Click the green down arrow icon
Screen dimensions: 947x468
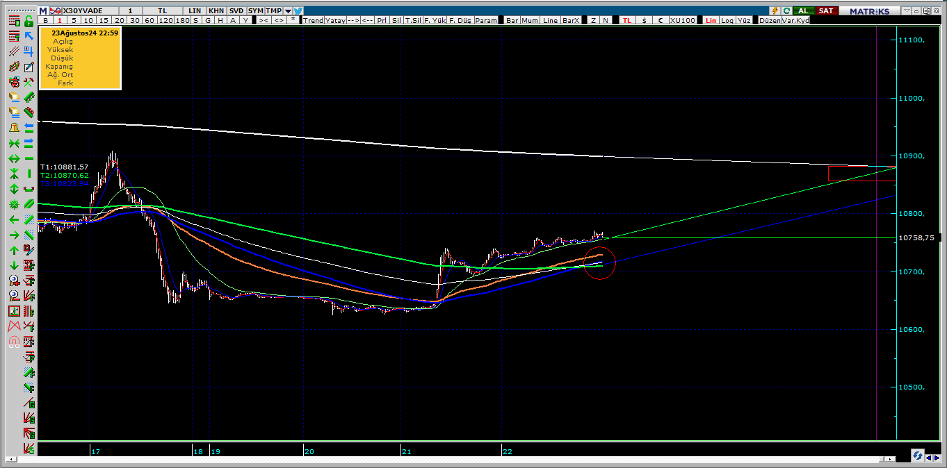tap(14, 266)
